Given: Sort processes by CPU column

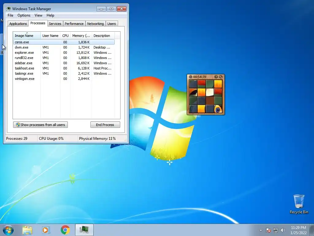Looking at the screenshot, I should pos(65,35).
